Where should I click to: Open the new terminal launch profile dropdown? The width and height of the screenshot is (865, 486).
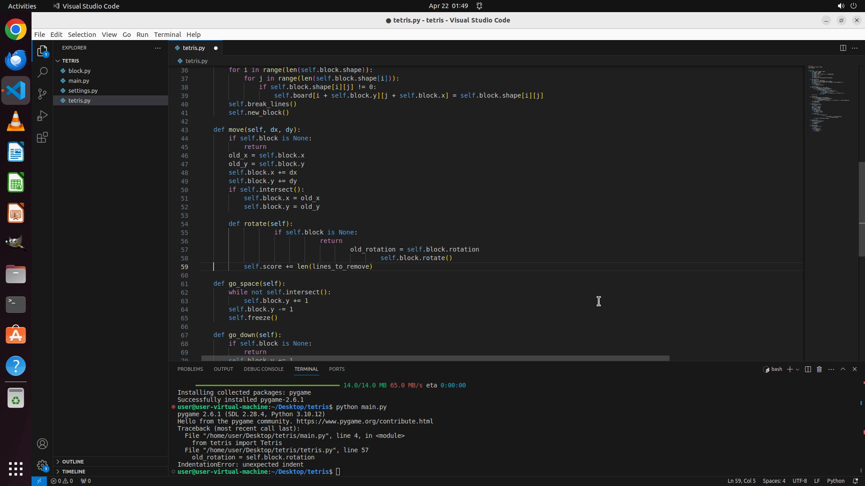point(797,369)
